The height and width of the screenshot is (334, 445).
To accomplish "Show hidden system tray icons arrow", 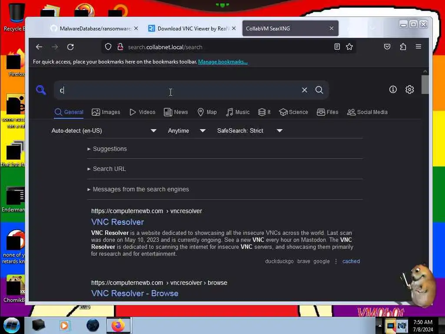I will [380, 325].
